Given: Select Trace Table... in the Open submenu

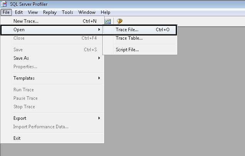Looking at the screenshot, I should 140,38.
